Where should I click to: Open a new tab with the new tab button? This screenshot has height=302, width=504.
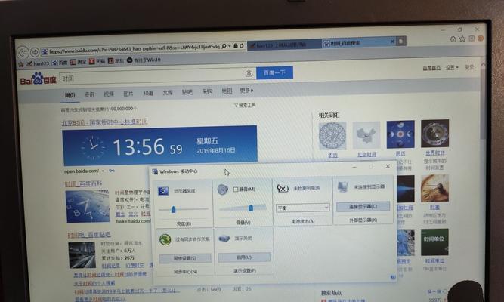[x=401, y=41]
